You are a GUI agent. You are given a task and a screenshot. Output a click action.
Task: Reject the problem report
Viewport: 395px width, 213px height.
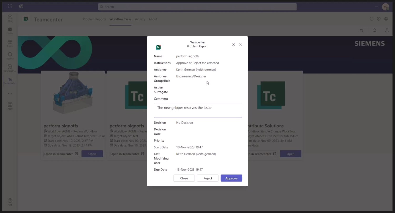(x=208, y=178)
